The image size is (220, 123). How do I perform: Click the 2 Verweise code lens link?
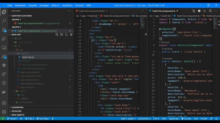[164, 42]
